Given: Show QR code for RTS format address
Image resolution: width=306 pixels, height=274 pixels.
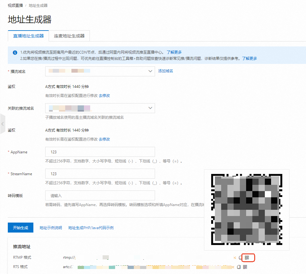Looking at the screenshot, I should pyautogui.click(x=245, y=267).
